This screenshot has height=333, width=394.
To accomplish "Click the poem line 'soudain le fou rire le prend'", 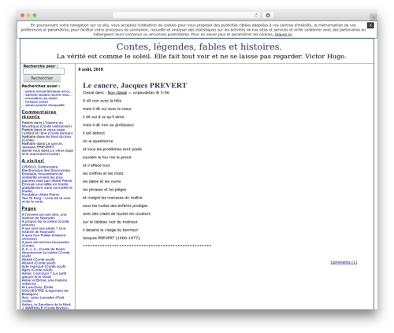I will [x=107, y=157].
